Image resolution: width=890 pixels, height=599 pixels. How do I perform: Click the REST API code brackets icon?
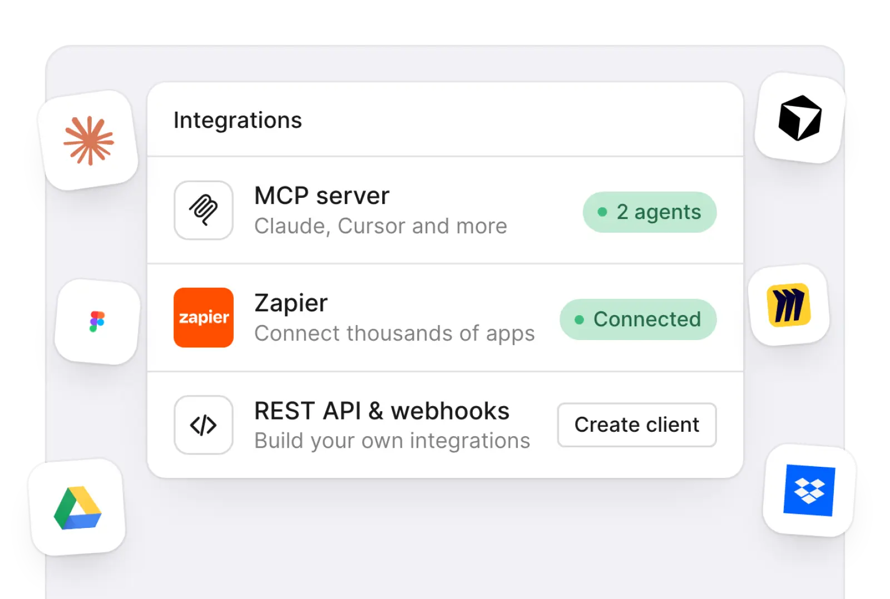click(x=204, y=425)
